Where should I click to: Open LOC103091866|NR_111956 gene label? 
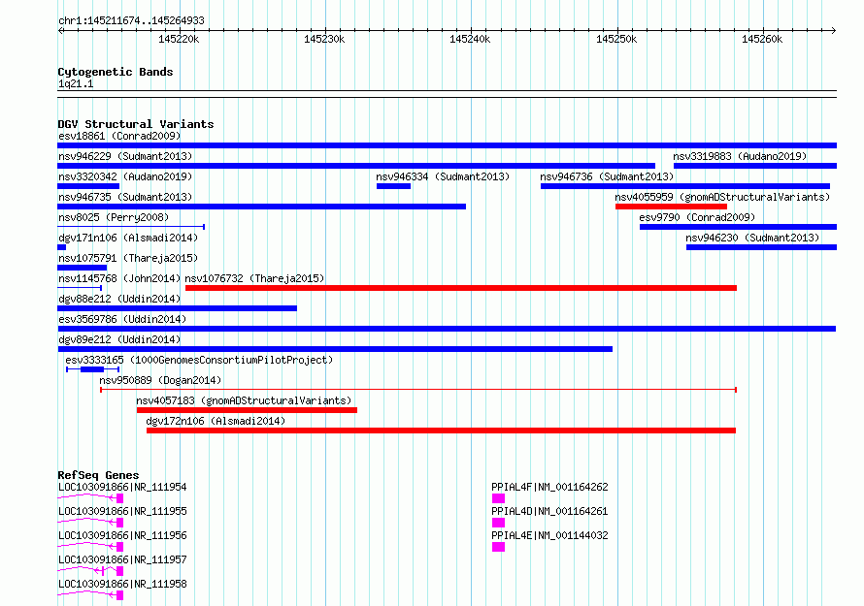click(122, 535)
